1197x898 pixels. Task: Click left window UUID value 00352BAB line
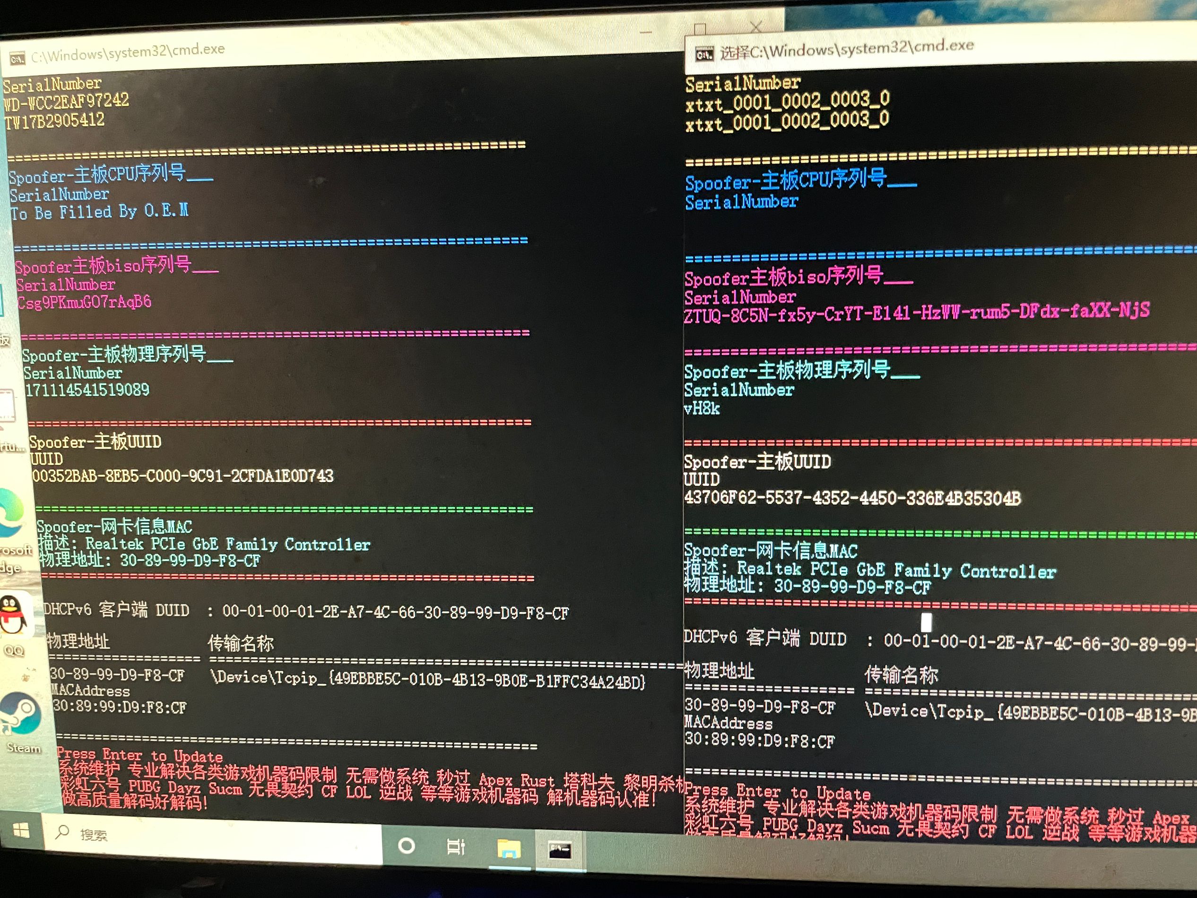183,476
